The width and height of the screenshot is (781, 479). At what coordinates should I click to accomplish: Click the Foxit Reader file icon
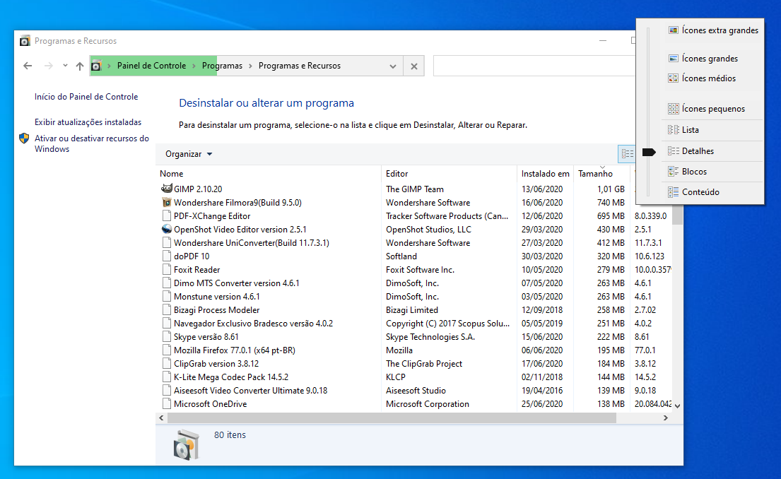166,269
